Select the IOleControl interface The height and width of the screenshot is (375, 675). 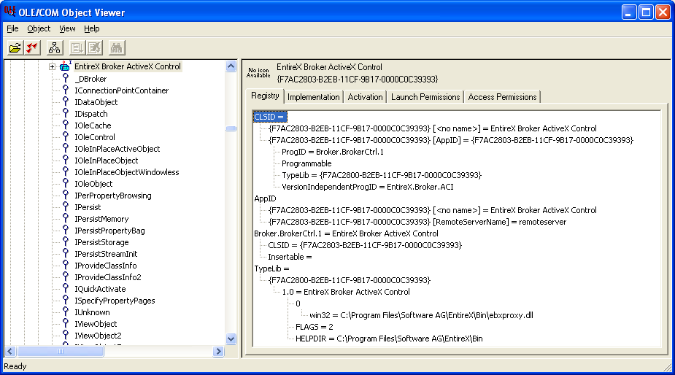tap(95, 137)
